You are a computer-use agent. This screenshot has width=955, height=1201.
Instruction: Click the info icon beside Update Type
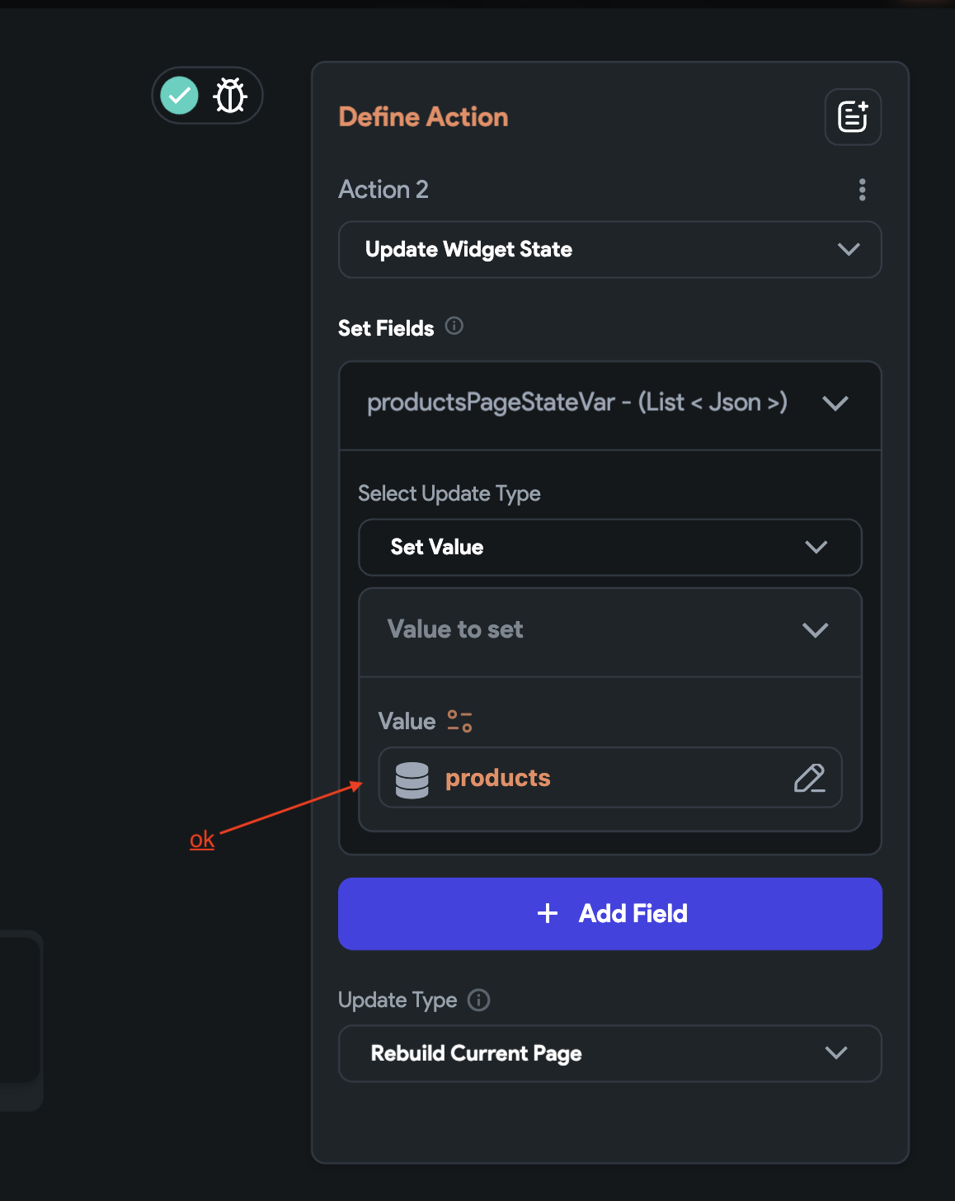click(x=478, y=1001)
